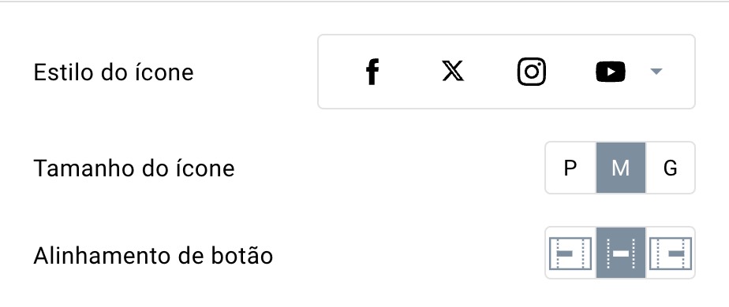Expand the icon style dropdown arrow
The image size is (729, 307).
tap(656, 72)
